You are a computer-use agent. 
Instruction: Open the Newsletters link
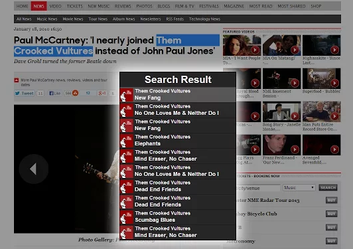click(151, 19)
